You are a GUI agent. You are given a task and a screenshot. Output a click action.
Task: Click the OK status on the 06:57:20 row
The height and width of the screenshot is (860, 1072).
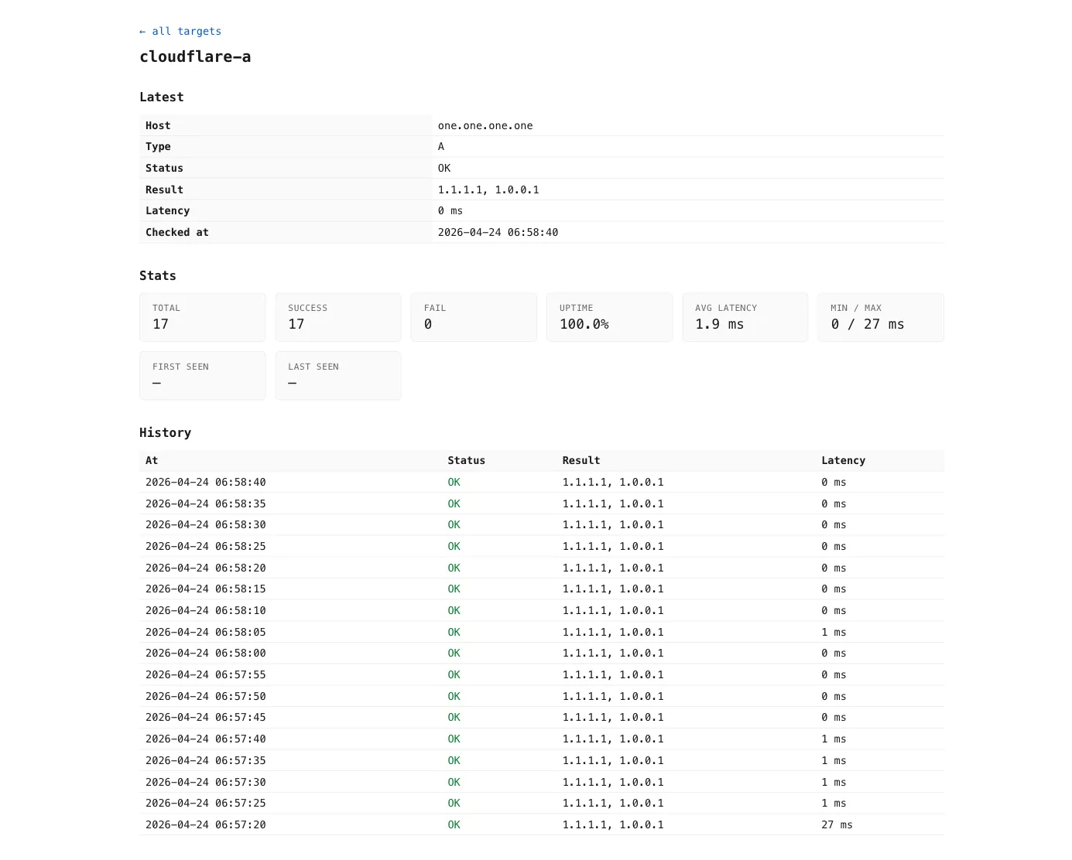[x=454, y=824]
